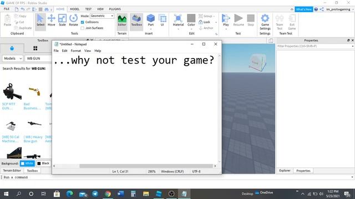
Task: Click the Lock tool button
Action: [x=205, y=22]
